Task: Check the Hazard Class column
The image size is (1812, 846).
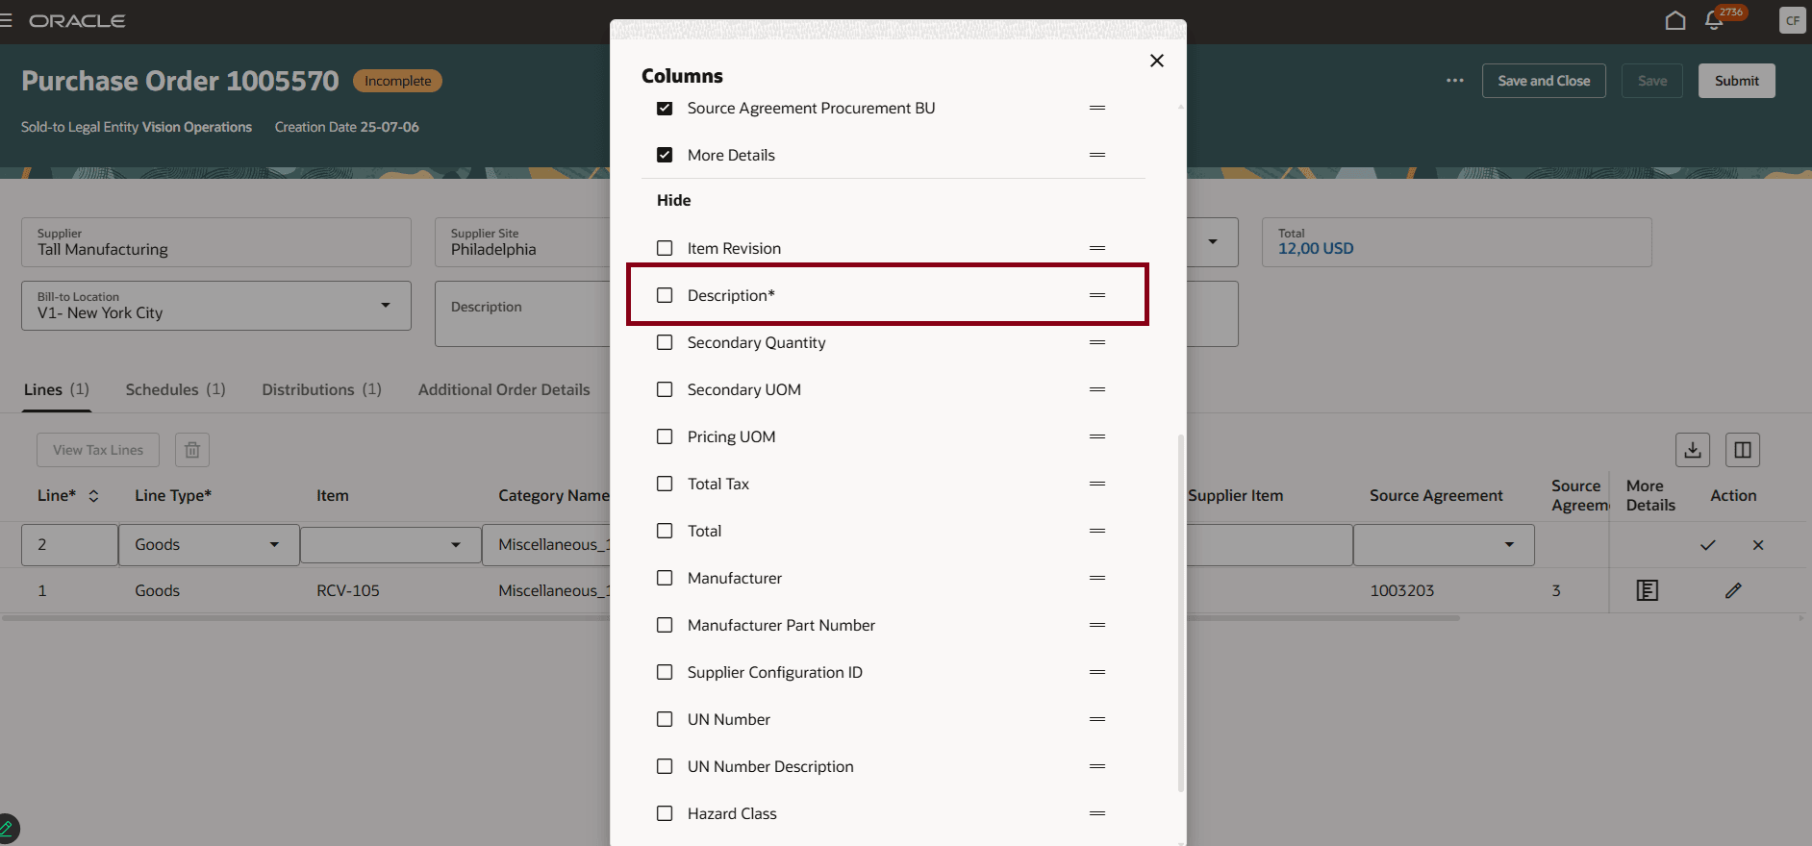Action: tap(665, 813)
